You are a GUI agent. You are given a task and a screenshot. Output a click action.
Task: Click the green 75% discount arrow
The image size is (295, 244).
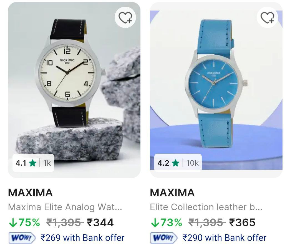click(12, 223)
